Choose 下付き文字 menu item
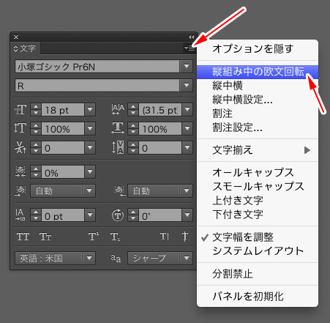 coord(258,215)
